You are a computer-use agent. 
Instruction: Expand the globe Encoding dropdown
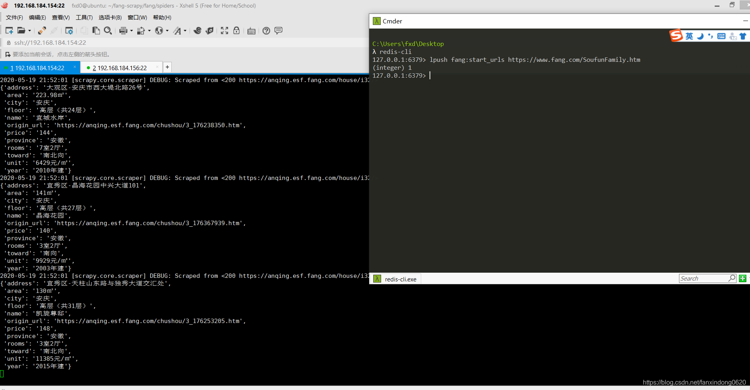pos(167,31)
